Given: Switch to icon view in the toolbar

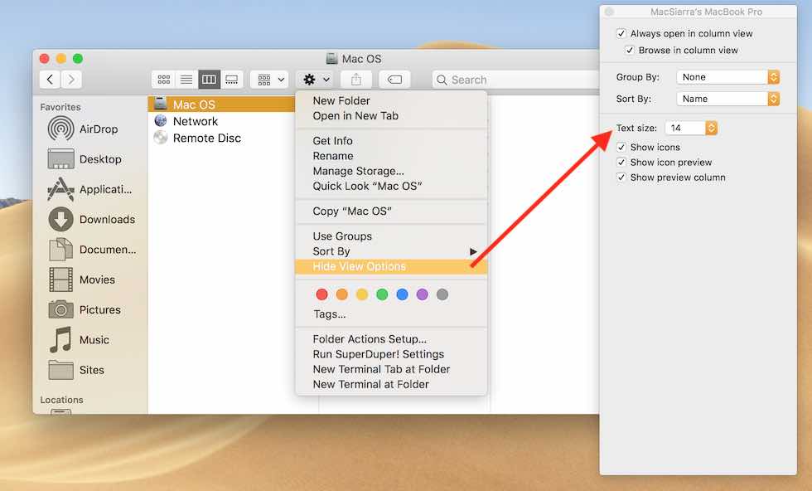Looking at the screenshot, I should click(163, 79).
